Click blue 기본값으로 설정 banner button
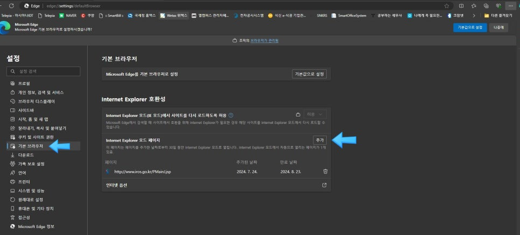520x235 pixels. pos(470,28)
